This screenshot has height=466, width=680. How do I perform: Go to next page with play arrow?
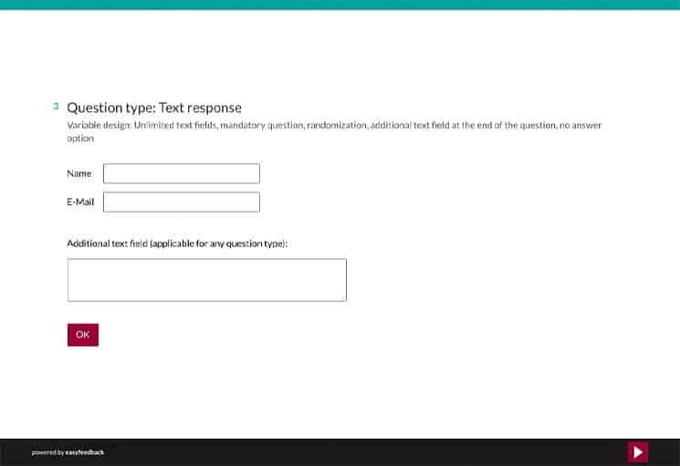638,452
